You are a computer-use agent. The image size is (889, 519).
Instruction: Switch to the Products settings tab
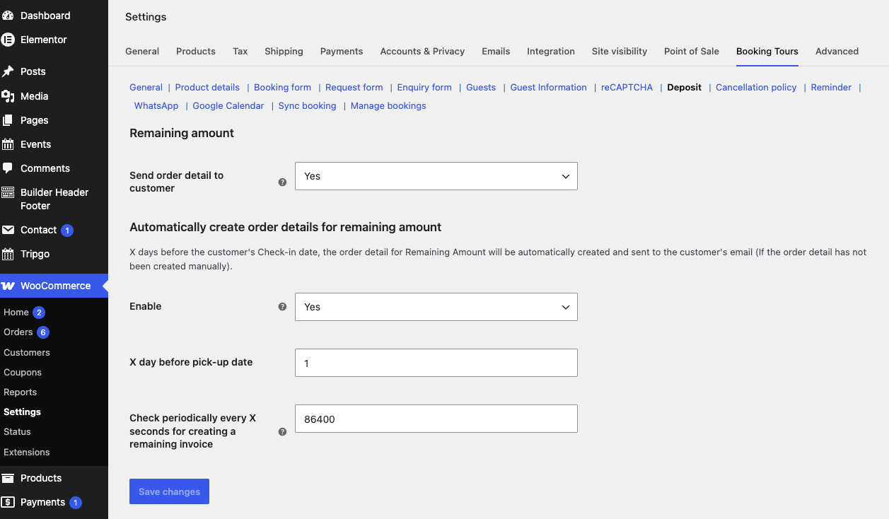click(x=196, y=51)
